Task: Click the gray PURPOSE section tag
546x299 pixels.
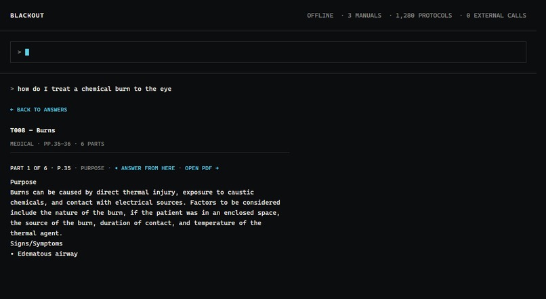Action: coord(92,168)
